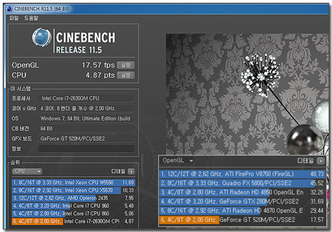Select CPU rank 4 Core i7 960

point(73,206)
